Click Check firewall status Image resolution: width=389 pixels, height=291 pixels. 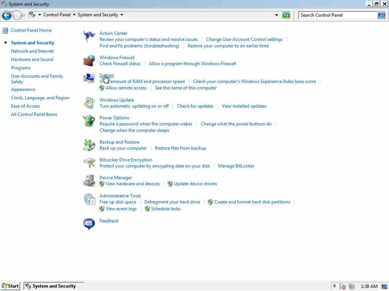point(120,64)
